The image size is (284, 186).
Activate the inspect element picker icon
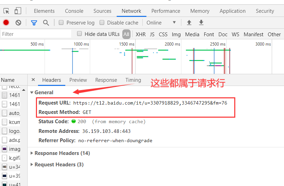(x=6, y=11)
